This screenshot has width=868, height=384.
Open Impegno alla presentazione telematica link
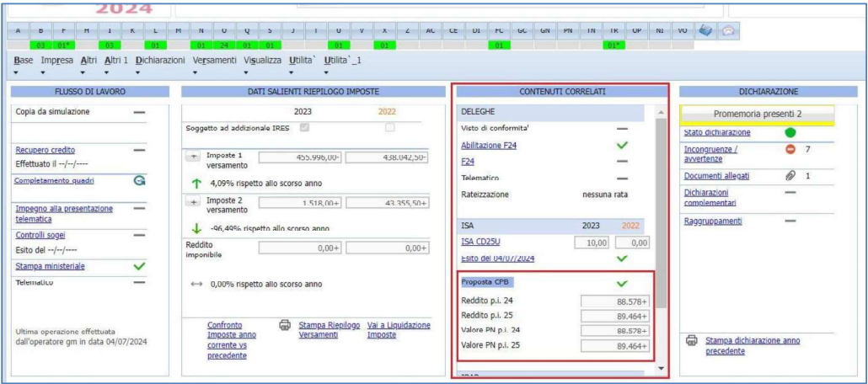tap(64, 213)
